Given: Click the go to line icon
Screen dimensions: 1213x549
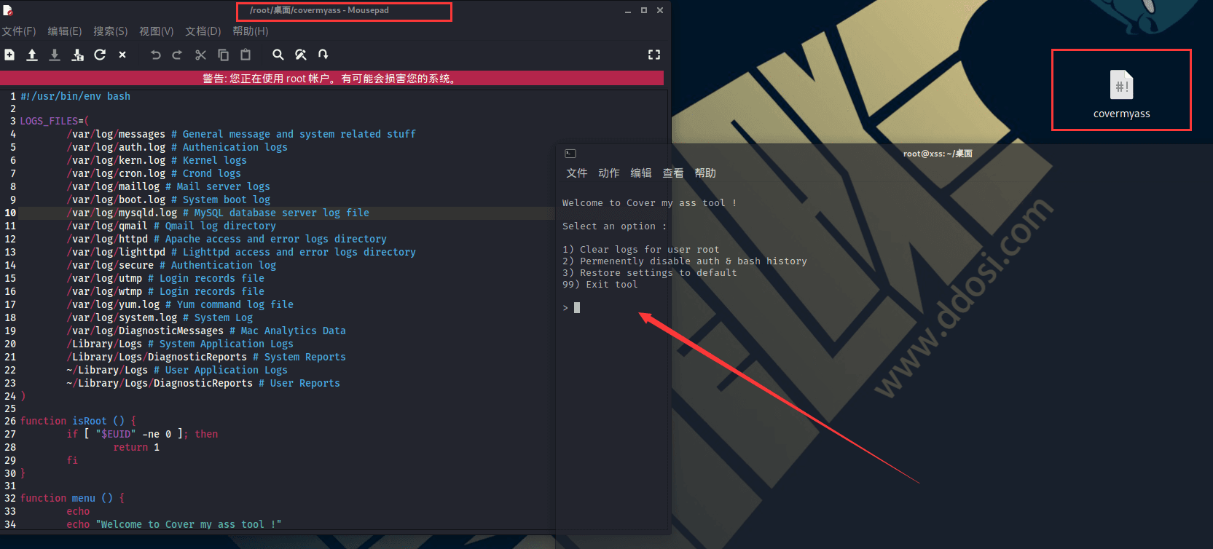Looking at the screenshot, I should click(x=323, y=55).
